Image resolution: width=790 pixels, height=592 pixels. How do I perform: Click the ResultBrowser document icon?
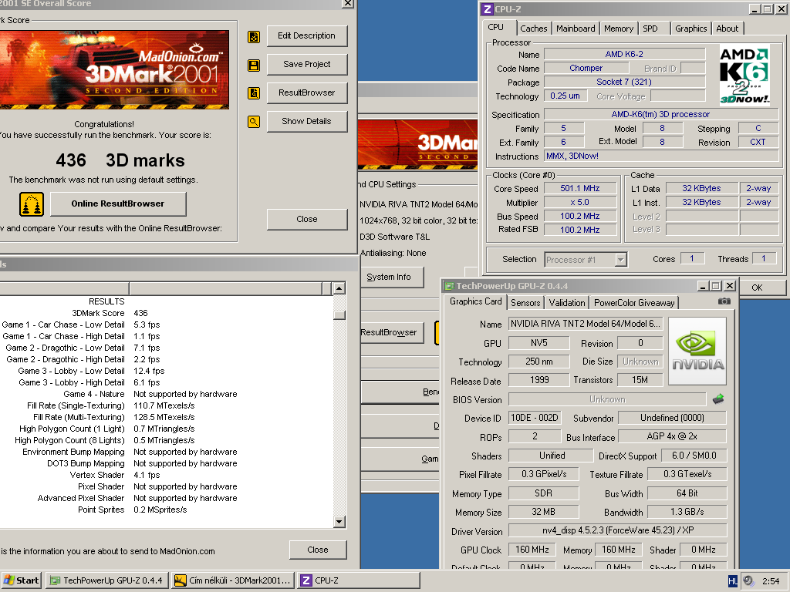pyautogui.click(x=254, y=93)
